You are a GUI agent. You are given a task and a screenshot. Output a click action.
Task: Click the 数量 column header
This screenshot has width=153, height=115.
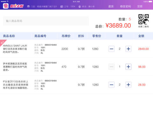(x=120, y=36)
